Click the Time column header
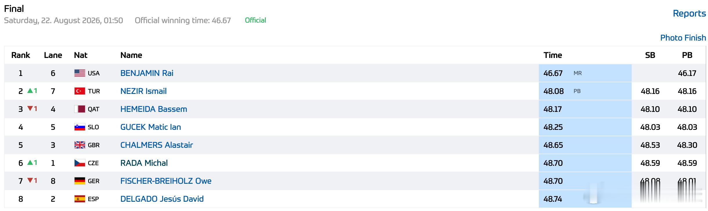 552,55
